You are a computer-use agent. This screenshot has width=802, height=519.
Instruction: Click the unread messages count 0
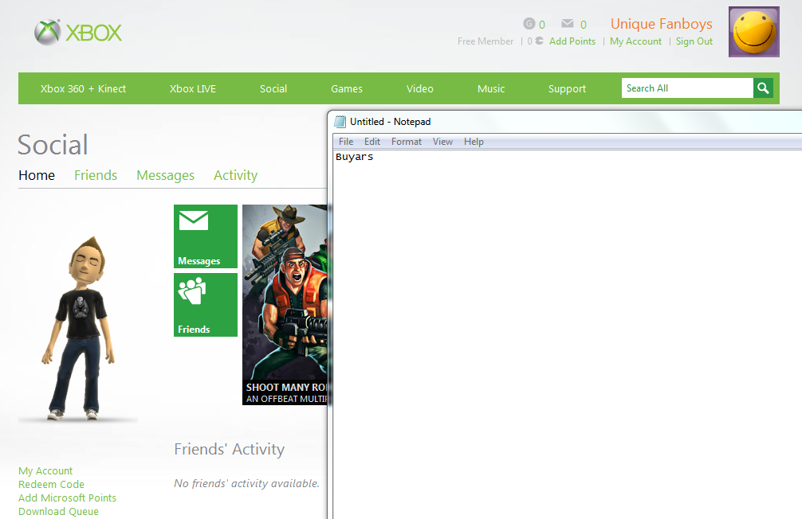tap(584, 25)
